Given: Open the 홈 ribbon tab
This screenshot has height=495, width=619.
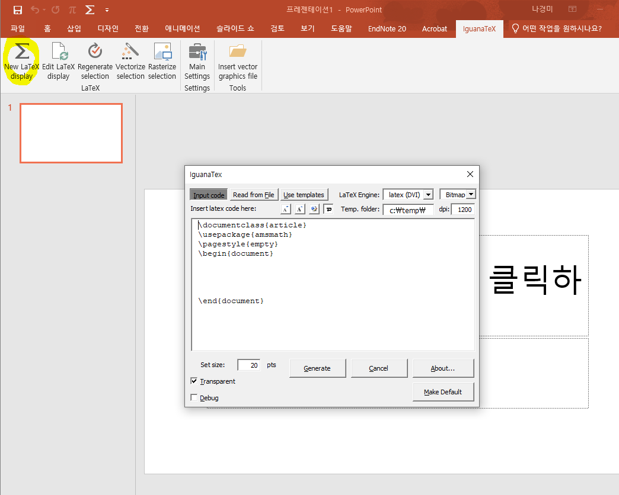Looking at the screenshot, I should coord(47,29).
